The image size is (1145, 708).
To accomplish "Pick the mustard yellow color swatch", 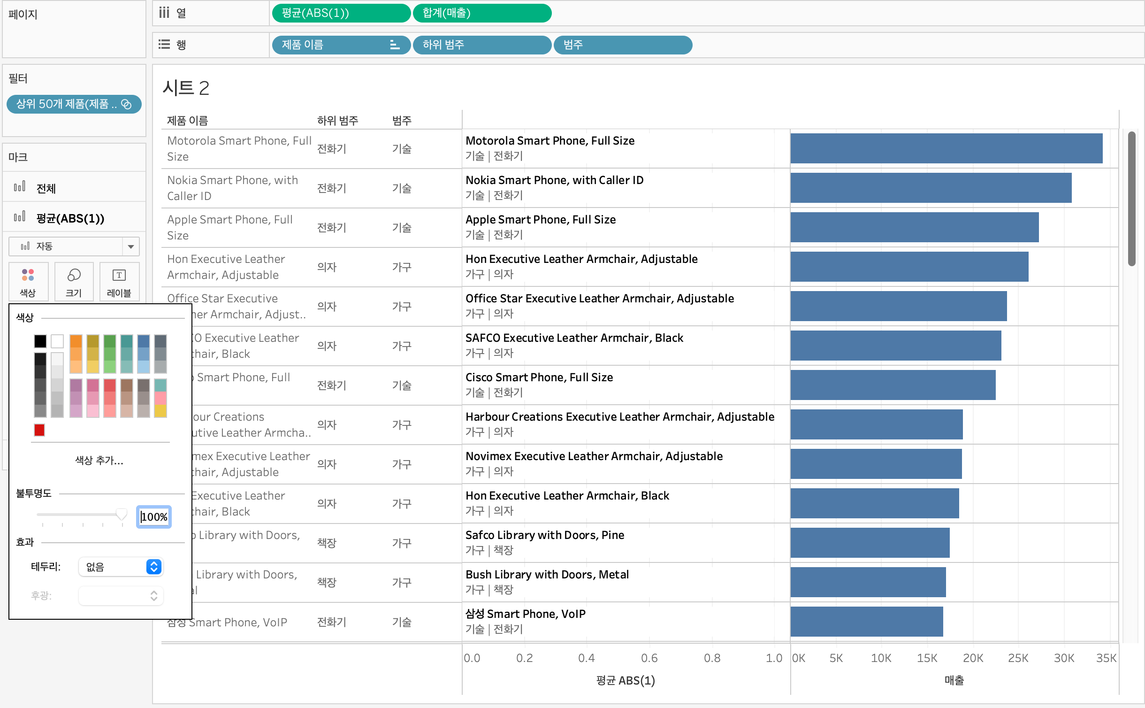I will point(93,341).
